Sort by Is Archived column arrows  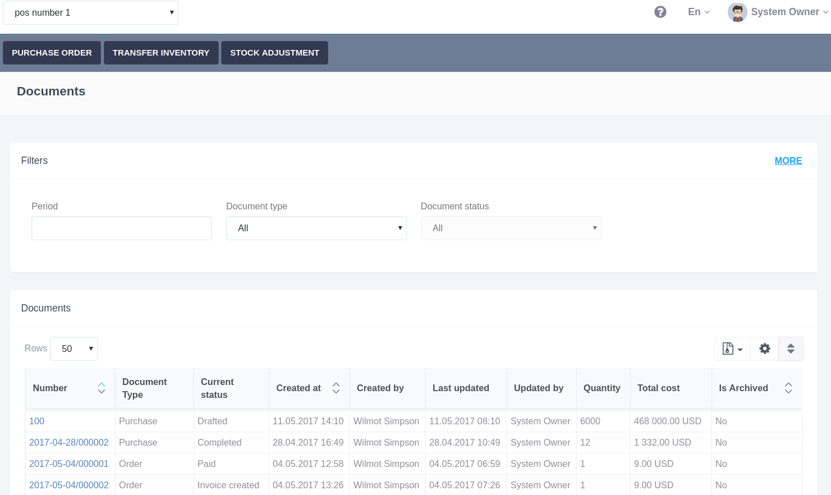pyautogui.click(x=788, y=388)
